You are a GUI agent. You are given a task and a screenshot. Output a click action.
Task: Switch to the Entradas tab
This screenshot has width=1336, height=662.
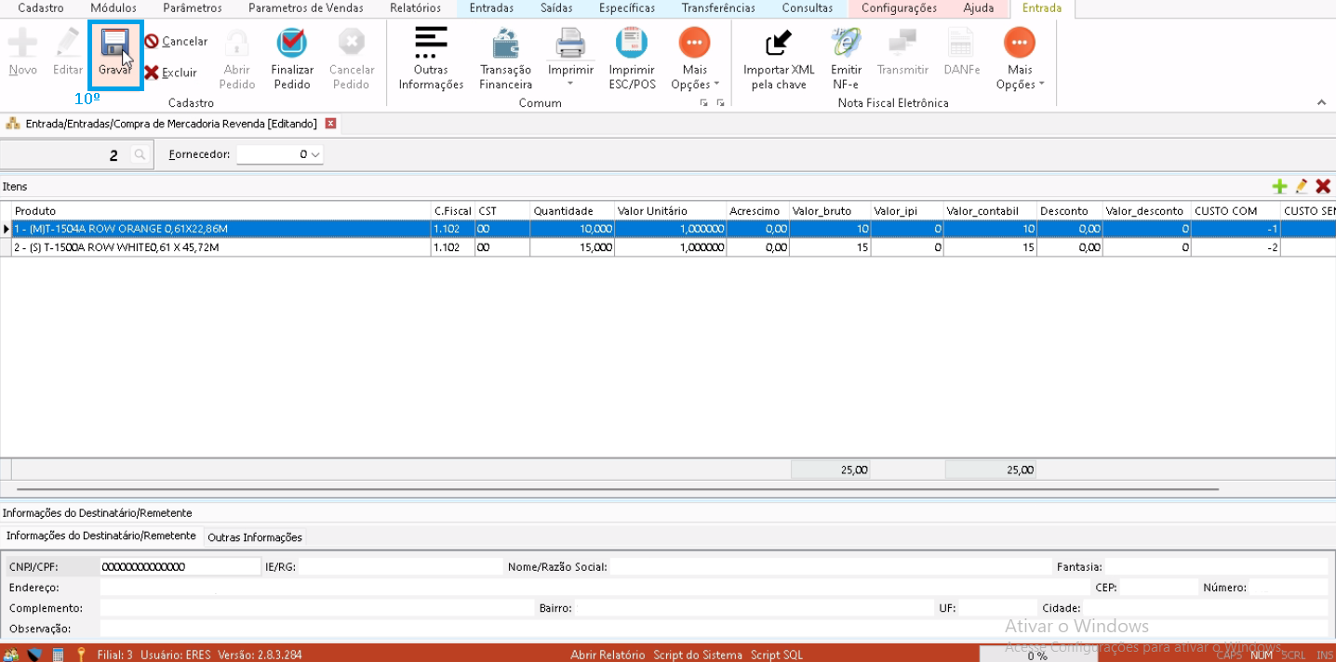click(492, 7)
